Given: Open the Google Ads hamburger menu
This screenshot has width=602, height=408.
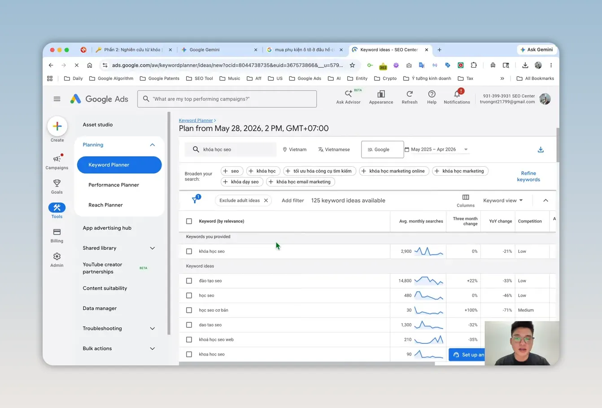Looking at the screenshot, I should 57,99.
